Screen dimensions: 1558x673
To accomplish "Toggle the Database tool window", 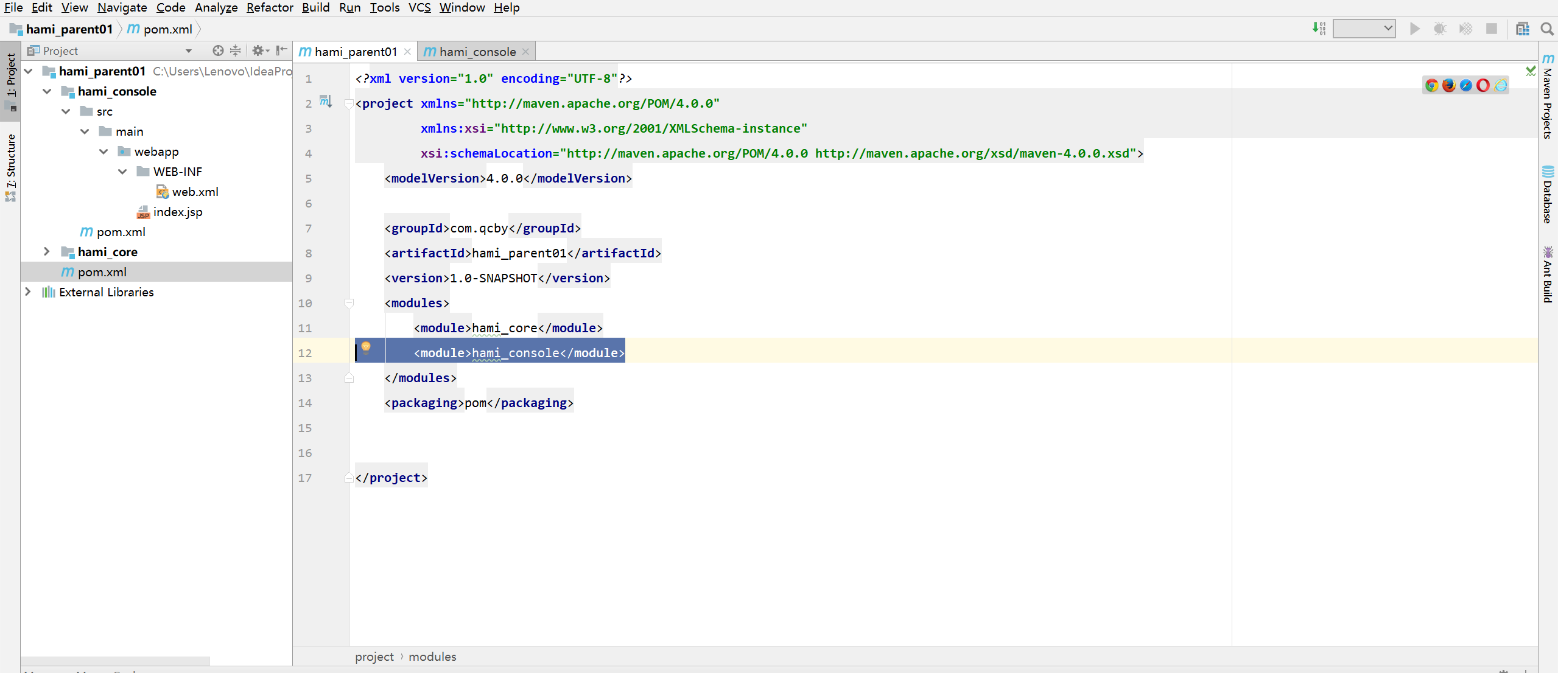I will tap(1548, 195).
